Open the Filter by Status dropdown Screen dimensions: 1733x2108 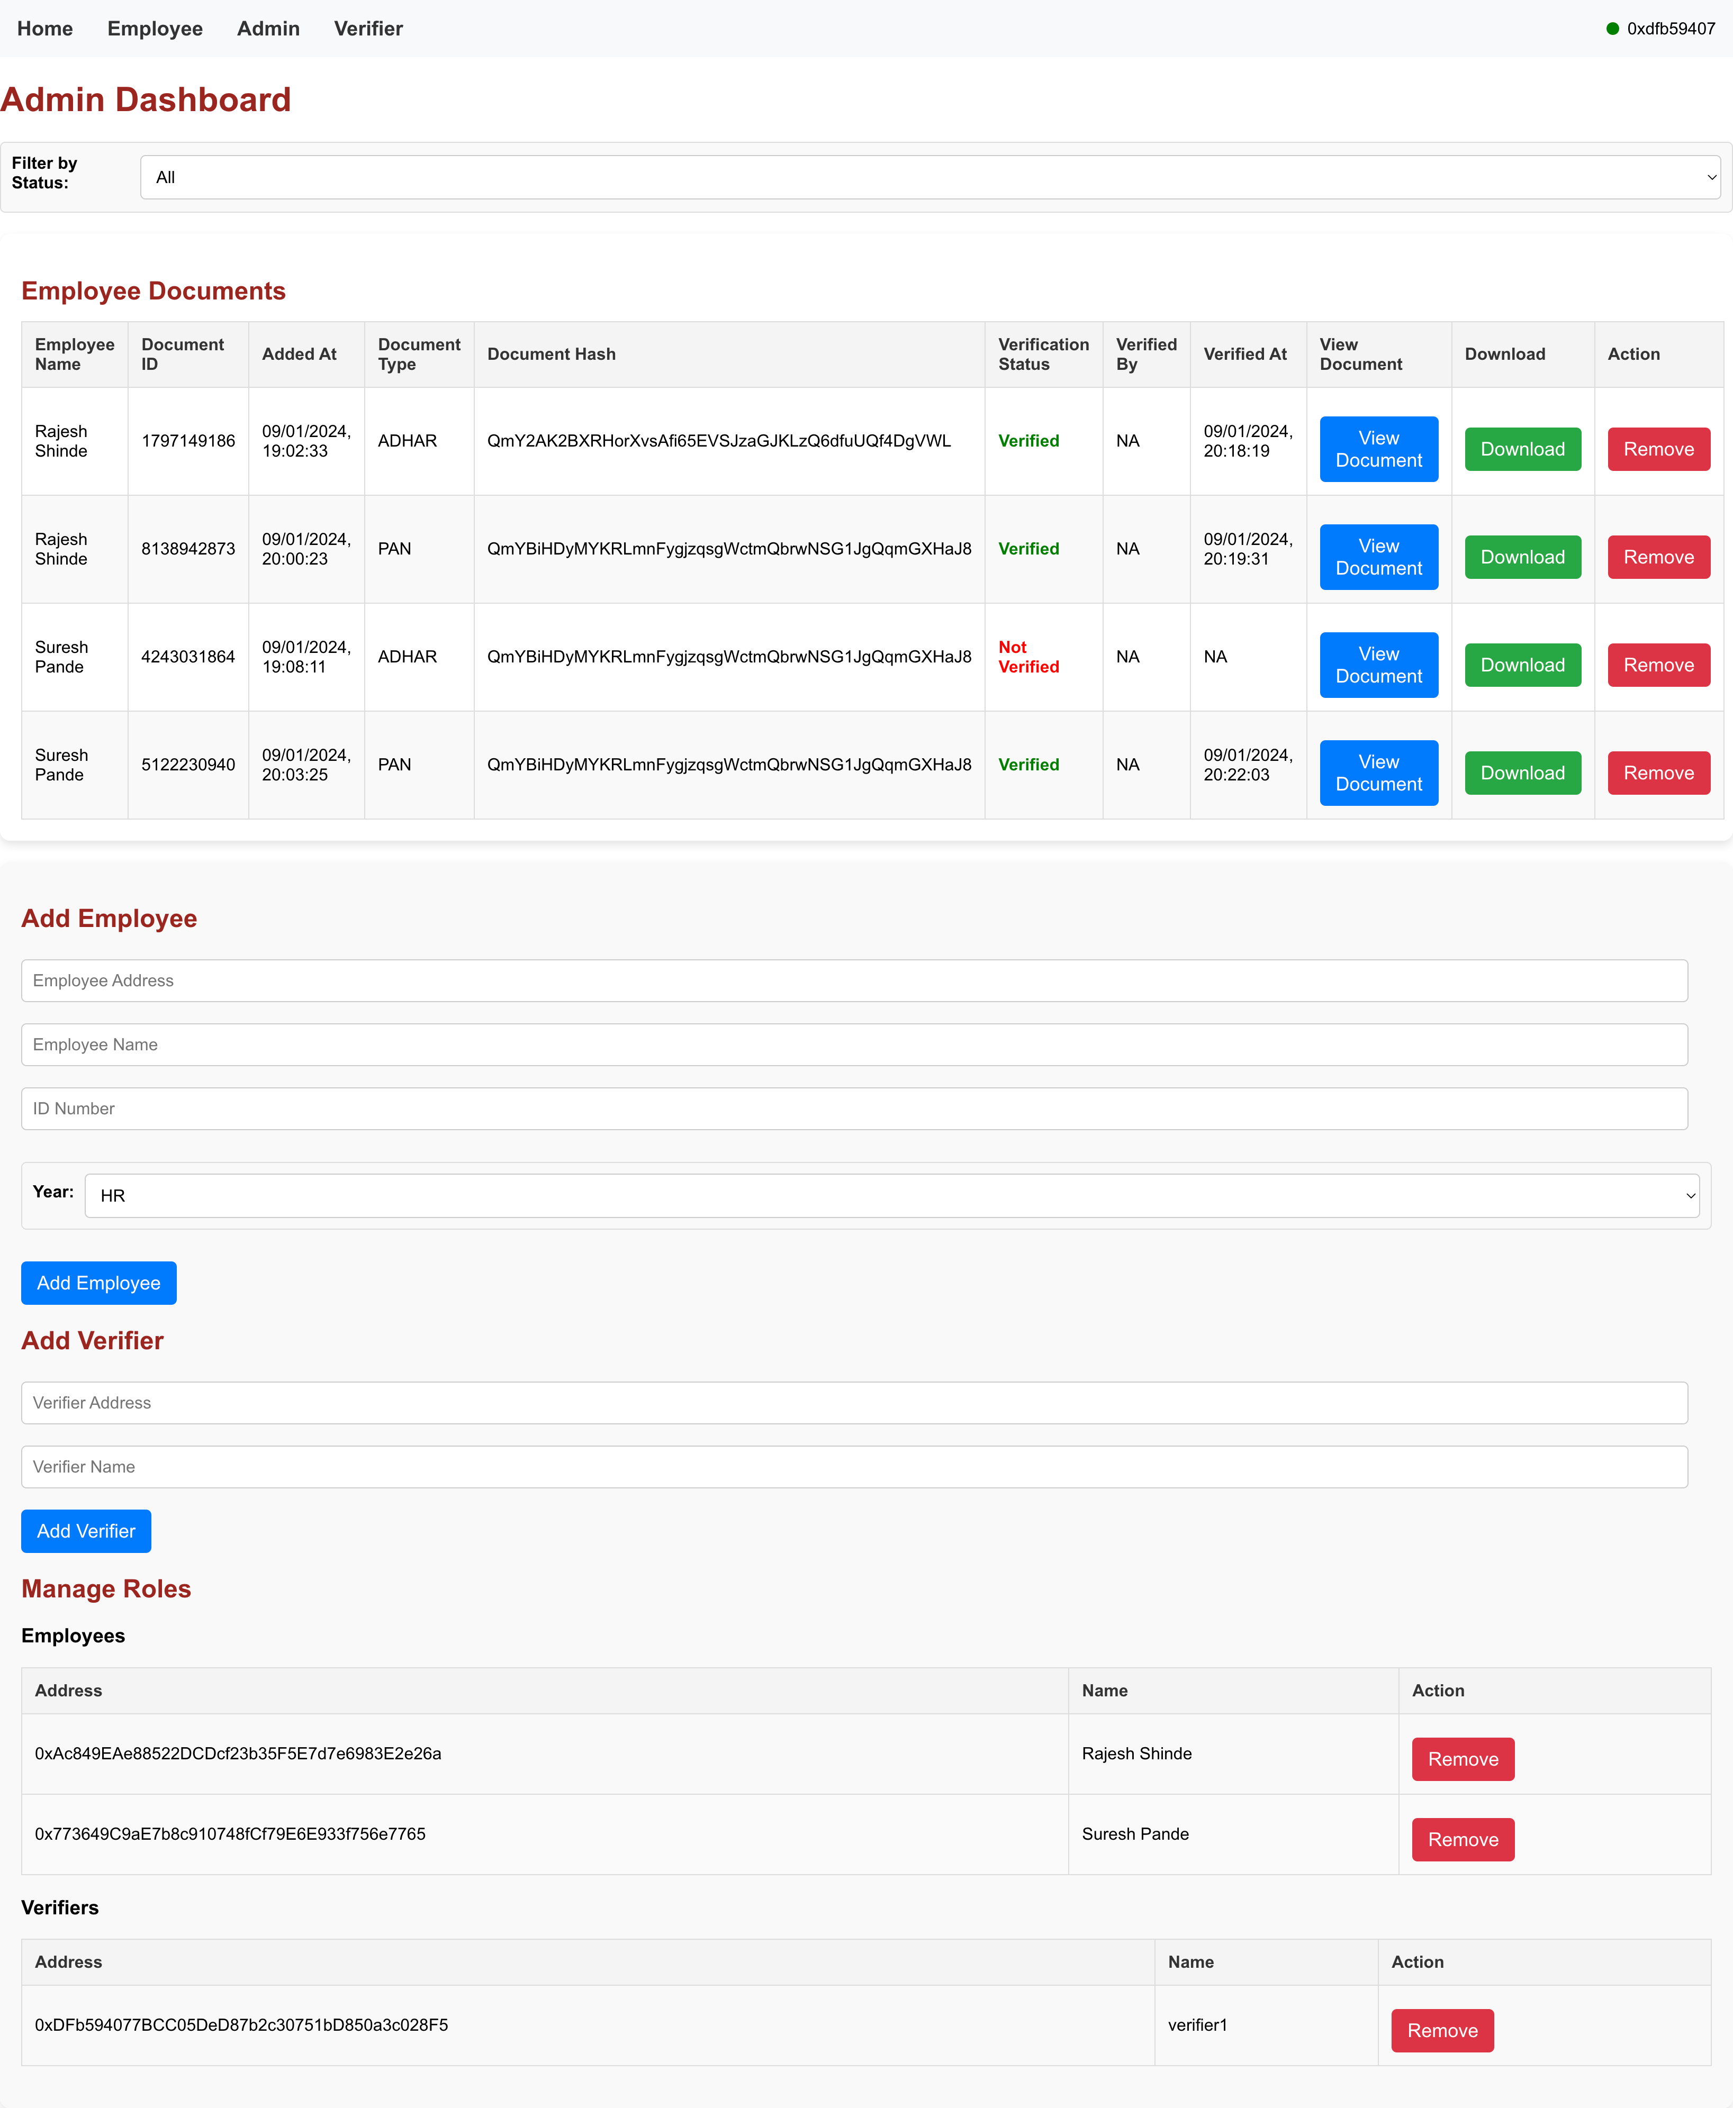(x=929, y=177)
